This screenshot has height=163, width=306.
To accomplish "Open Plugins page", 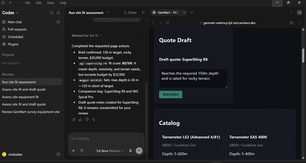I will coord(13,44).
